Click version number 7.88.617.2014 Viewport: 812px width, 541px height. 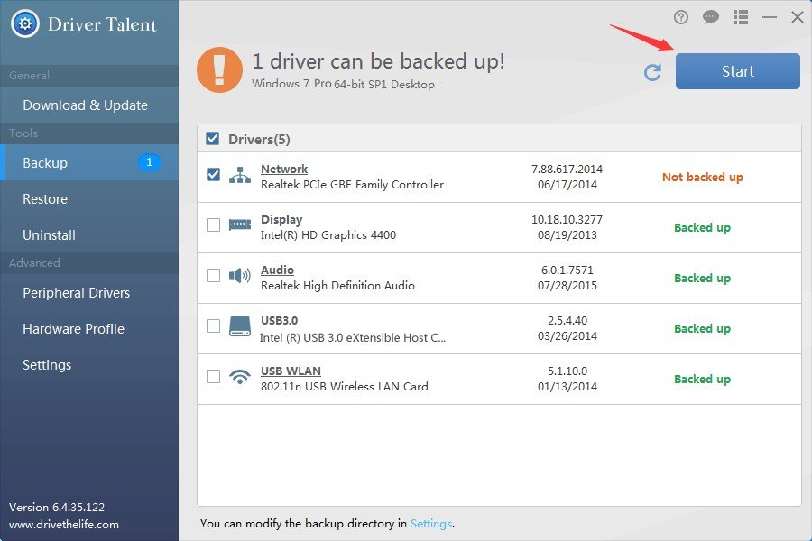coord(567,169)
